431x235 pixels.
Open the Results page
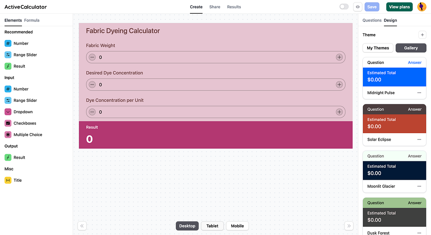234,7
